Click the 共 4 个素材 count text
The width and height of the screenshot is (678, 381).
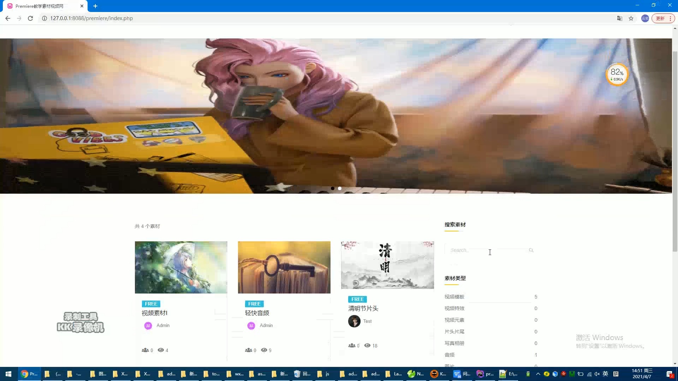pos(147,226)
